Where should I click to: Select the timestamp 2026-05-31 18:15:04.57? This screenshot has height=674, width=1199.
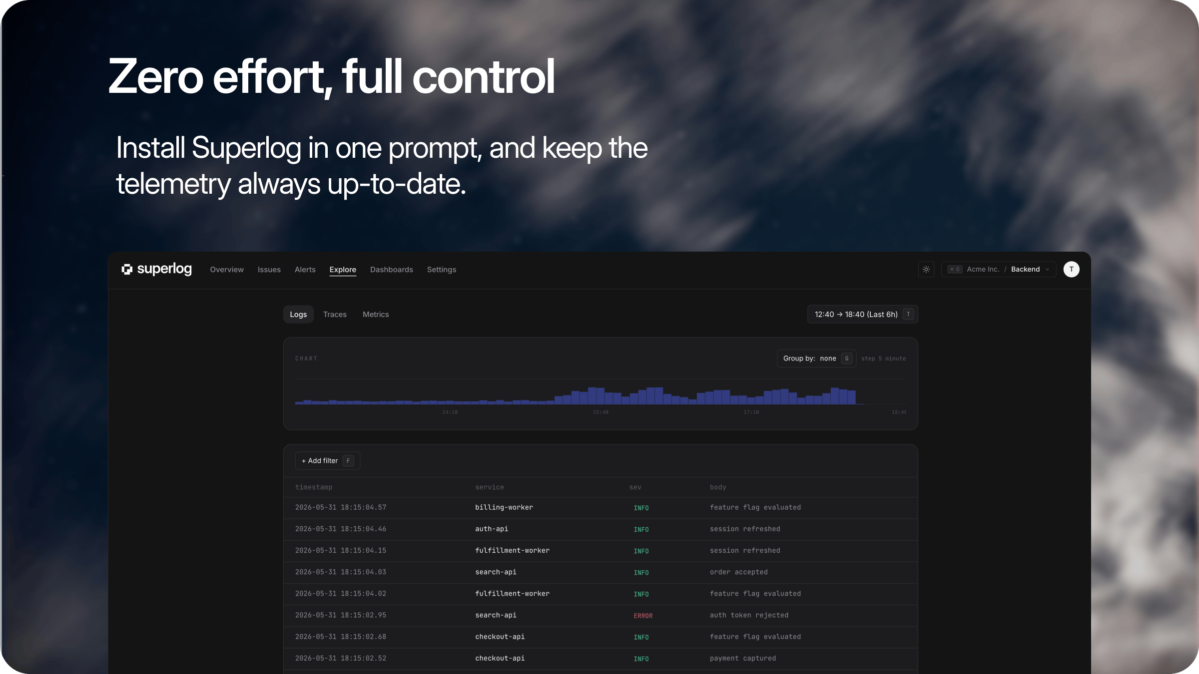pos(341,507)
